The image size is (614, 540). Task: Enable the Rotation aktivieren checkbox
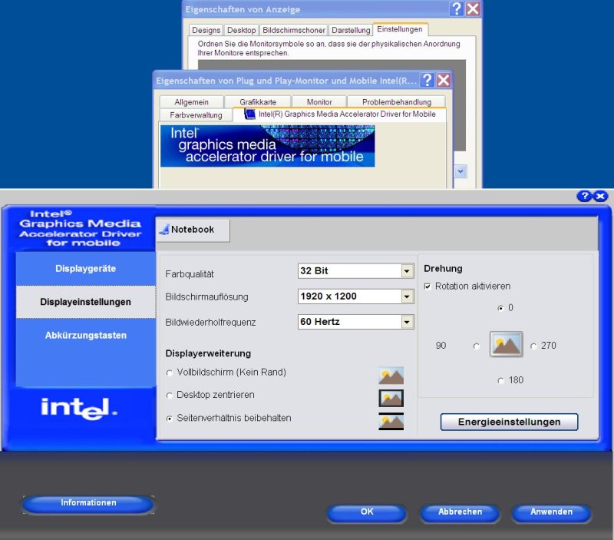(427, 287)
